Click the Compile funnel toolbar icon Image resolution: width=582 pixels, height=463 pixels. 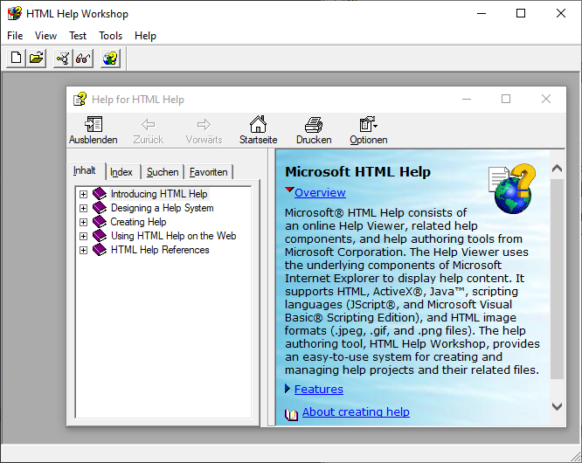pyautogui.click(x=63, y=59)
